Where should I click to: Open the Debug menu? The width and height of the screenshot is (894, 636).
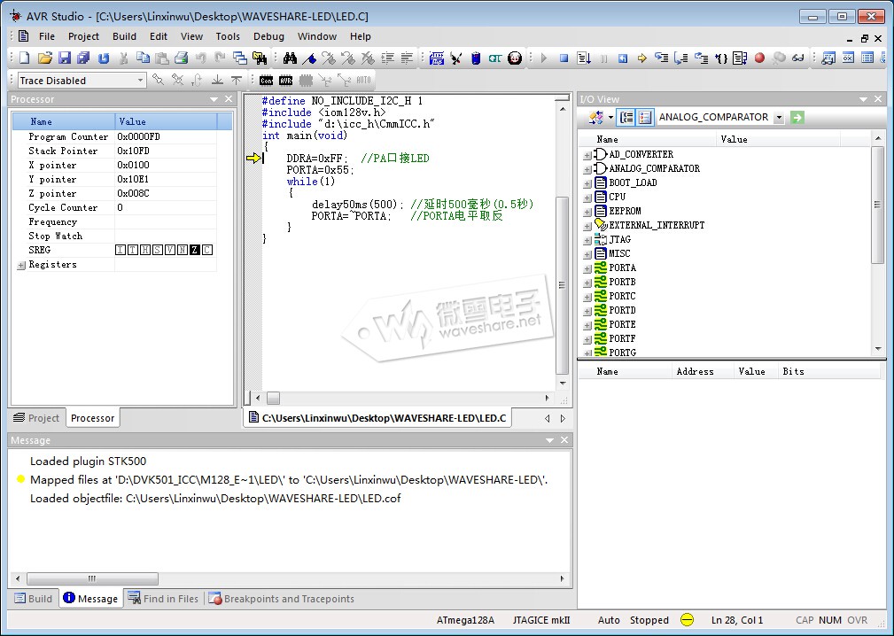pos(268,36)
